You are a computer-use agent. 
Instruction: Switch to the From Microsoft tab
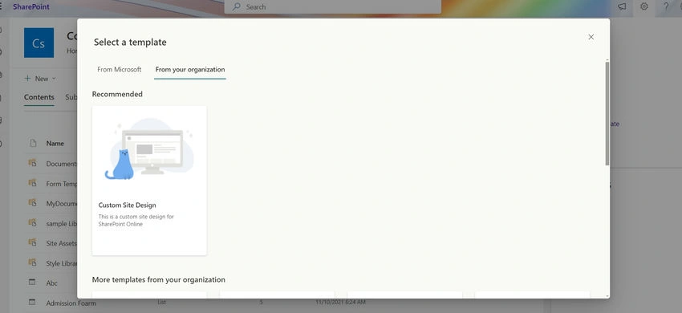click(120, 70)
